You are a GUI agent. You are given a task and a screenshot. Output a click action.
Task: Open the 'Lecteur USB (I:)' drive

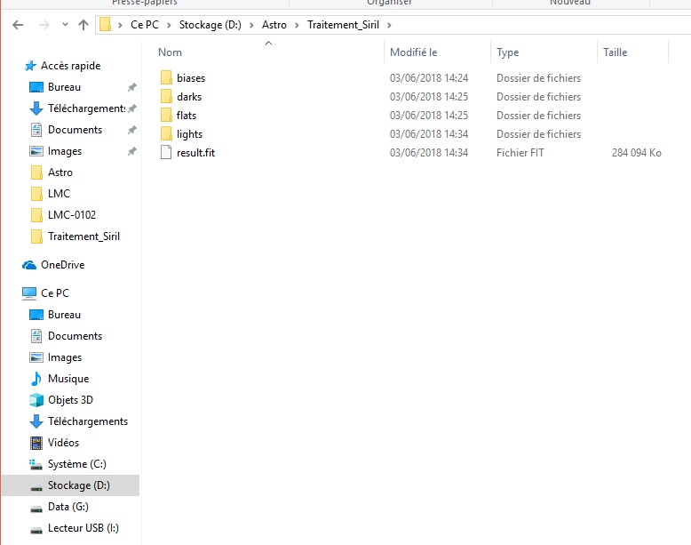click(83, 528)
